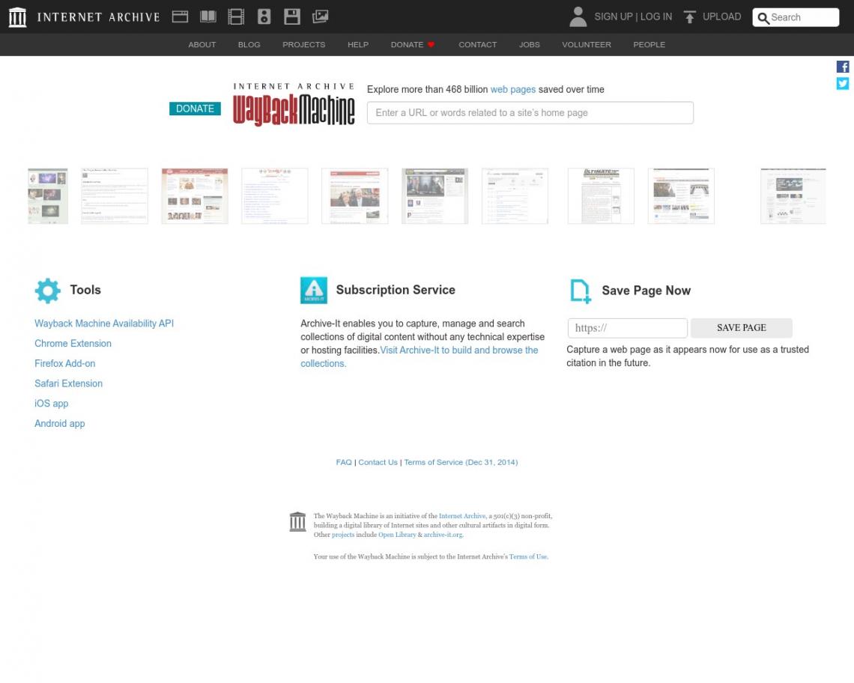This screenshot has height=683, width=854.
Task: Open the Video film strip icon
Action: tap(236, 17)
